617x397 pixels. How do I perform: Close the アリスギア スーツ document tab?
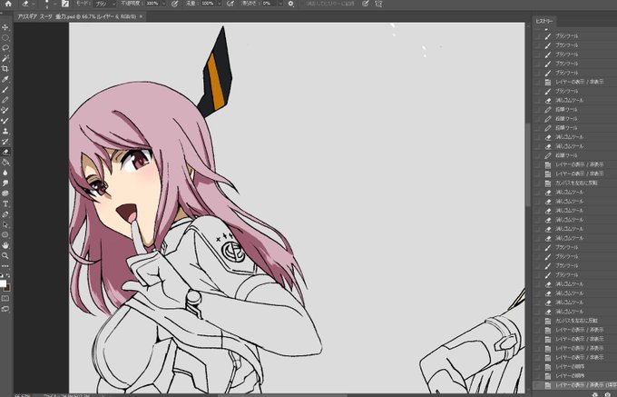pos(141,16)
